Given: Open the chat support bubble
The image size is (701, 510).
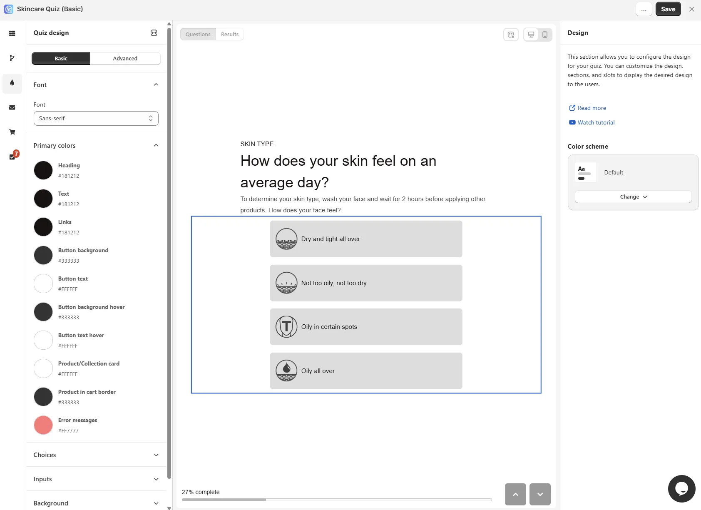Looking at the screenshot, I should tap(681, 488).
